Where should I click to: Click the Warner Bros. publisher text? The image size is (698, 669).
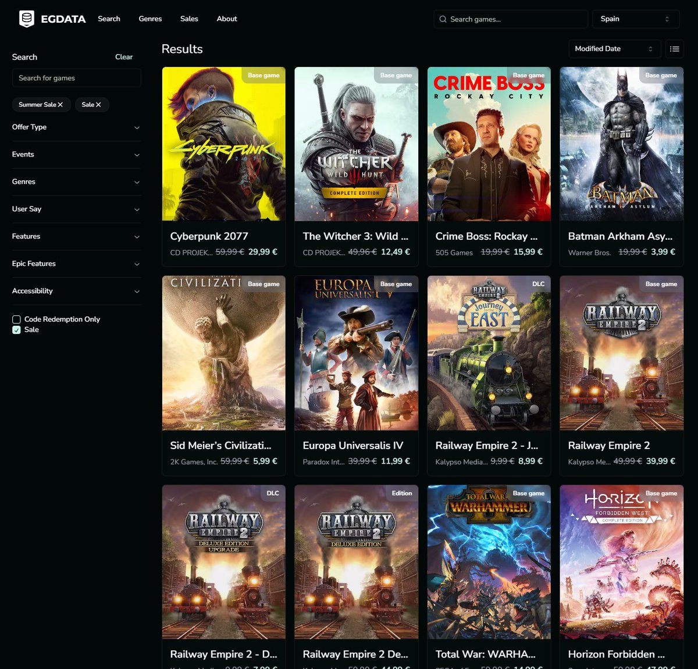(x=589, y=252)
